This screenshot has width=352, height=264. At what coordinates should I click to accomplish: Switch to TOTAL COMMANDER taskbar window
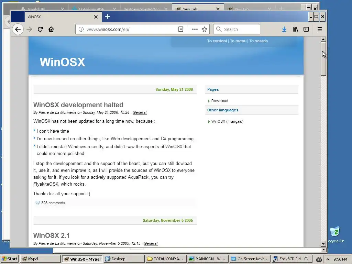(x=166, y=259)
